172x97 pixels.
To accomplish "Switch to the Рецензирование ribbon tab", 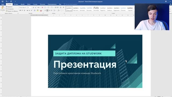I will tap(52, 4).
